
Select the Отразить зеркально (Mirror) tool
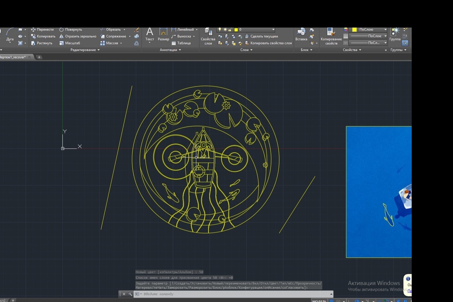(78, 36)
